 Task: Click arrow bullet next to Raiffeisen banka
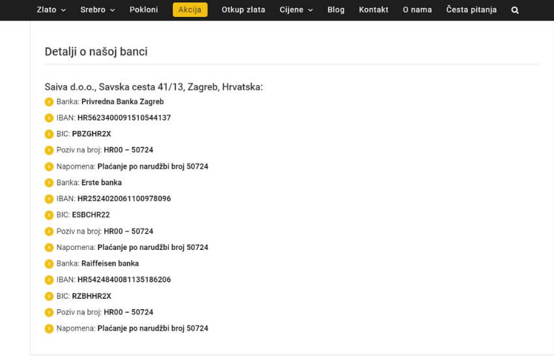click(49, 264)
